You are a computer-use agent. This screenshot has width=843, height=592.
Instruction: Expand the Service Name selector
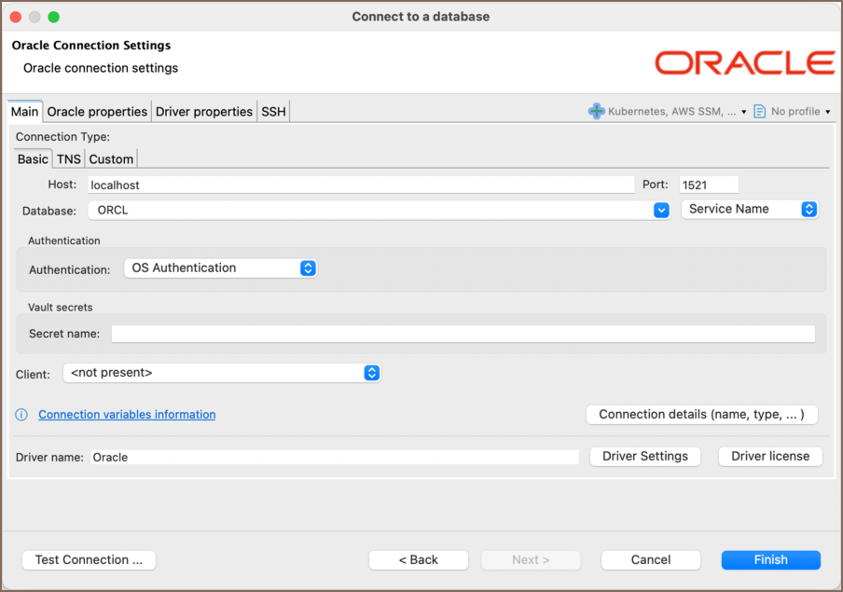pos(808,209)
